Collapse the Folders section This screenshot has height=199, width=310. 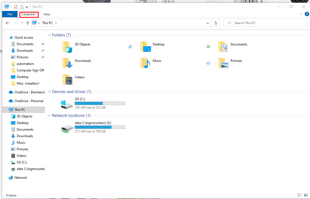tap(49, 35)
